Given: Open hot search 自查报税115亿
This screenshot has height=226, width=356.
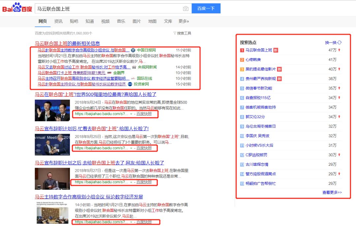Looking at the screenshot, I should [258, 98].
